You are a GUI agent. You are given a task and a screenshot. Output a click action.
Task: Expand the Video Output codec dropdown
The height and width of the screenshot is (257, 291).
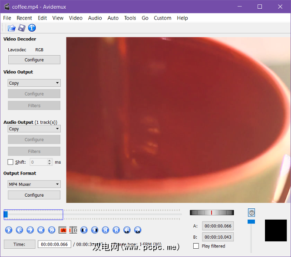click(34, 83)
